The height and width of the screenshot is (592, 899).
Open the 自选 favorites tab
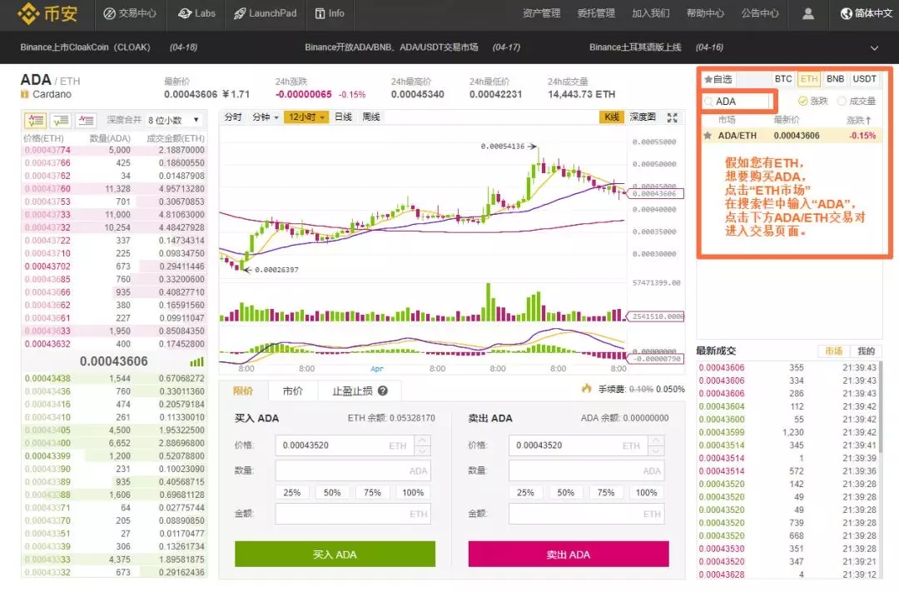[x=718, y=79]
